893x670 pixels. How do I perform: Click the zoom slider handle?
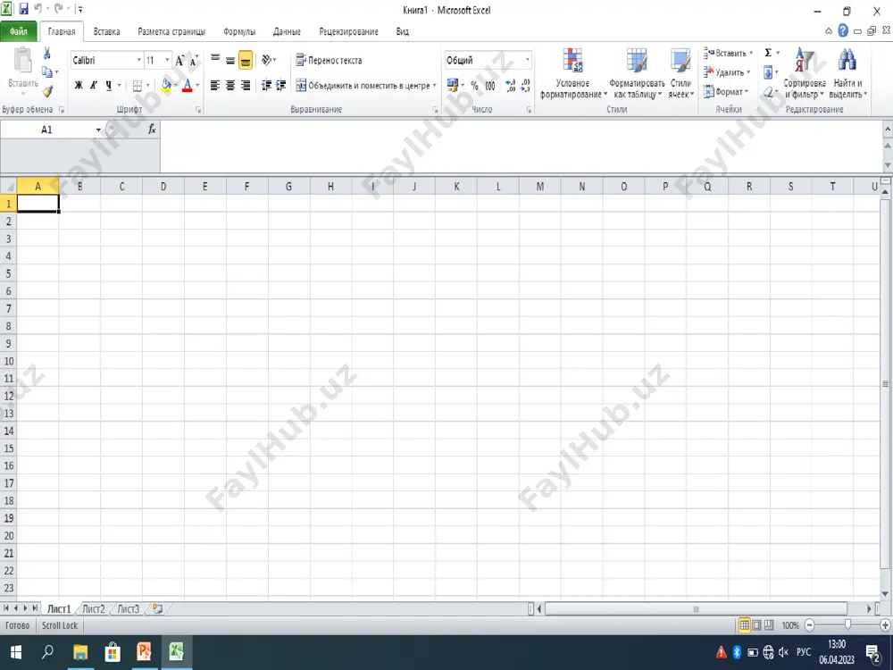pos(847,625)
